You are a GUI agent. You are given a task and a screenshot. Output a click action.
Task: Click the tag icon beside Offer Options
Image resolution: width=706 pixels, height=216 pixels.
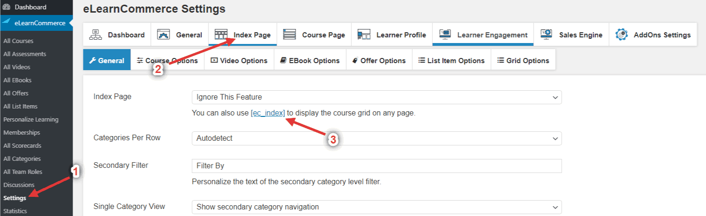(x=356, y=60)
